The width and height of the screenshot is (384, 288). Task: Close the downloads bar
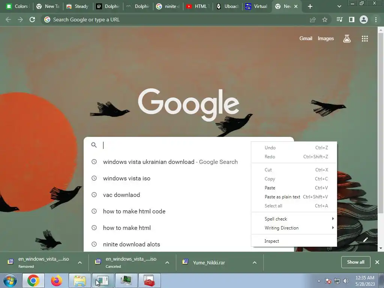pyautogui.click(x=377, y=262)
